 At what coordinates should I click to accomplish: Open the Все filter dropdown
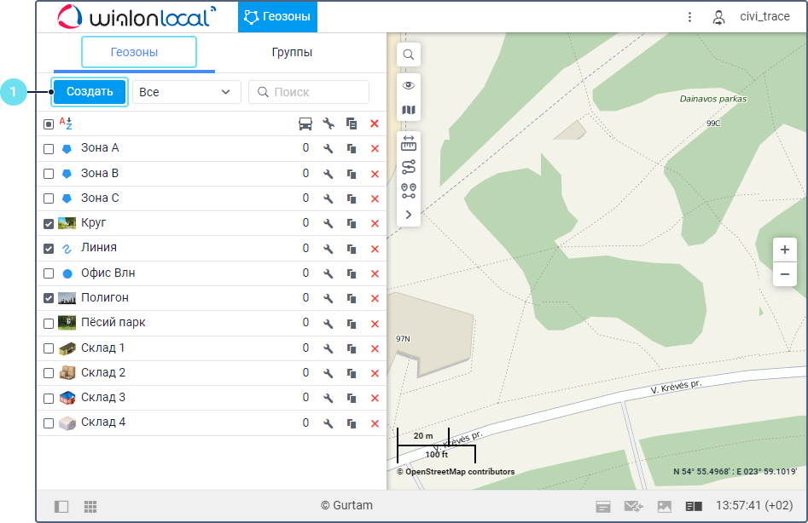[x=187, y=92]
